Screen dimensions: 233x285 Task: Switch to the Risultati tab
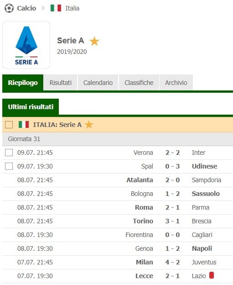pos(61,83)
